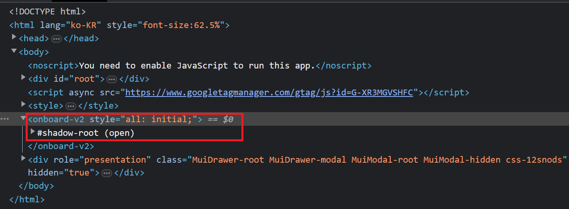This screenshot has height=209, width=569.
Task: Expand the div id="root" node
Action: pos(24,77)
